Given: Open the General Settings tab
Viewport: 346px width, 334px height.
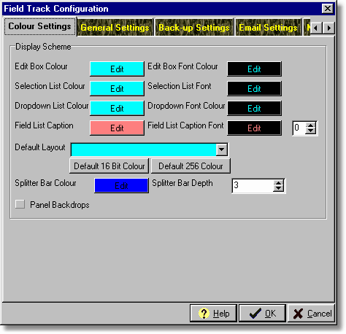Looking at the screenshot, I should 115,28.
